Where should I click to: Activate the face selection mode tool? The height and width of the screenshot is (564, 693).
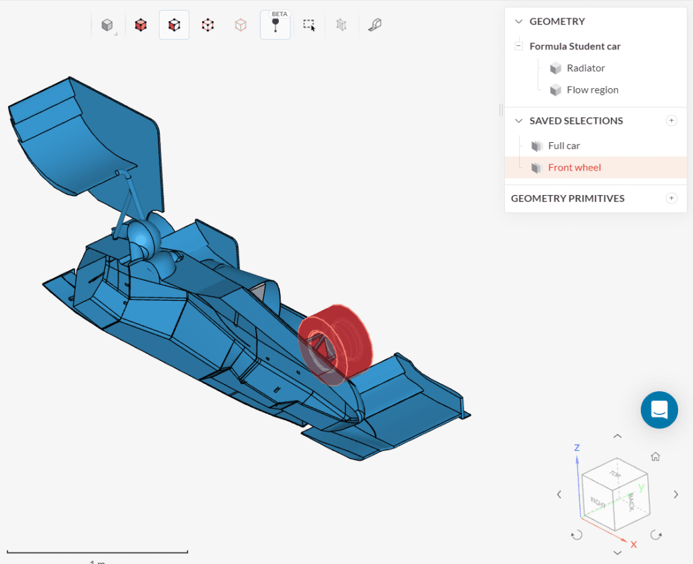tap(174, 24)
